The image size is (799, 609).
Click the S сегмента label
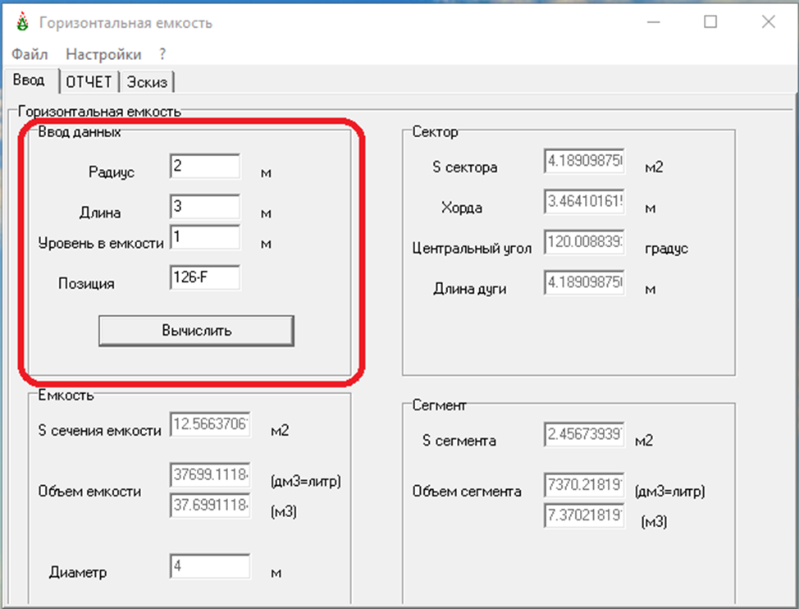459,441
